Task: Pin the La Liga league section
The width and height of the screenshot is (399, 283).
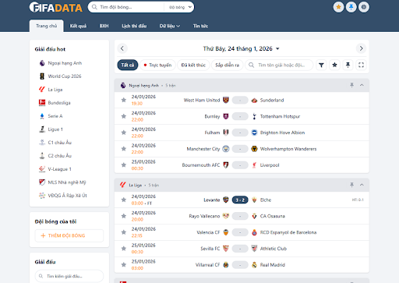Action: tap(351, 185)
